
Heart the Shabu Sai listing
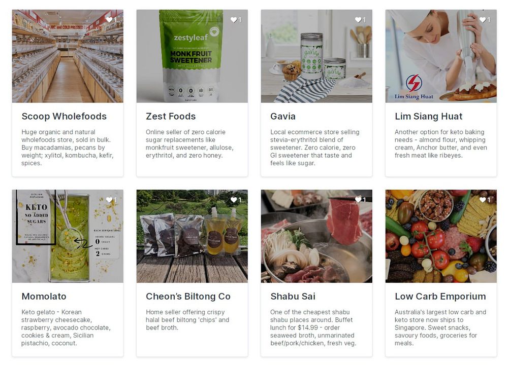tap(358, 200)
